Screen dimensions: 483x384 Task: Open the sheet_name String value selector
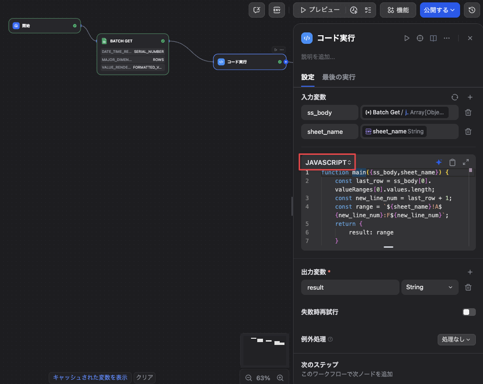click(409, 131)
